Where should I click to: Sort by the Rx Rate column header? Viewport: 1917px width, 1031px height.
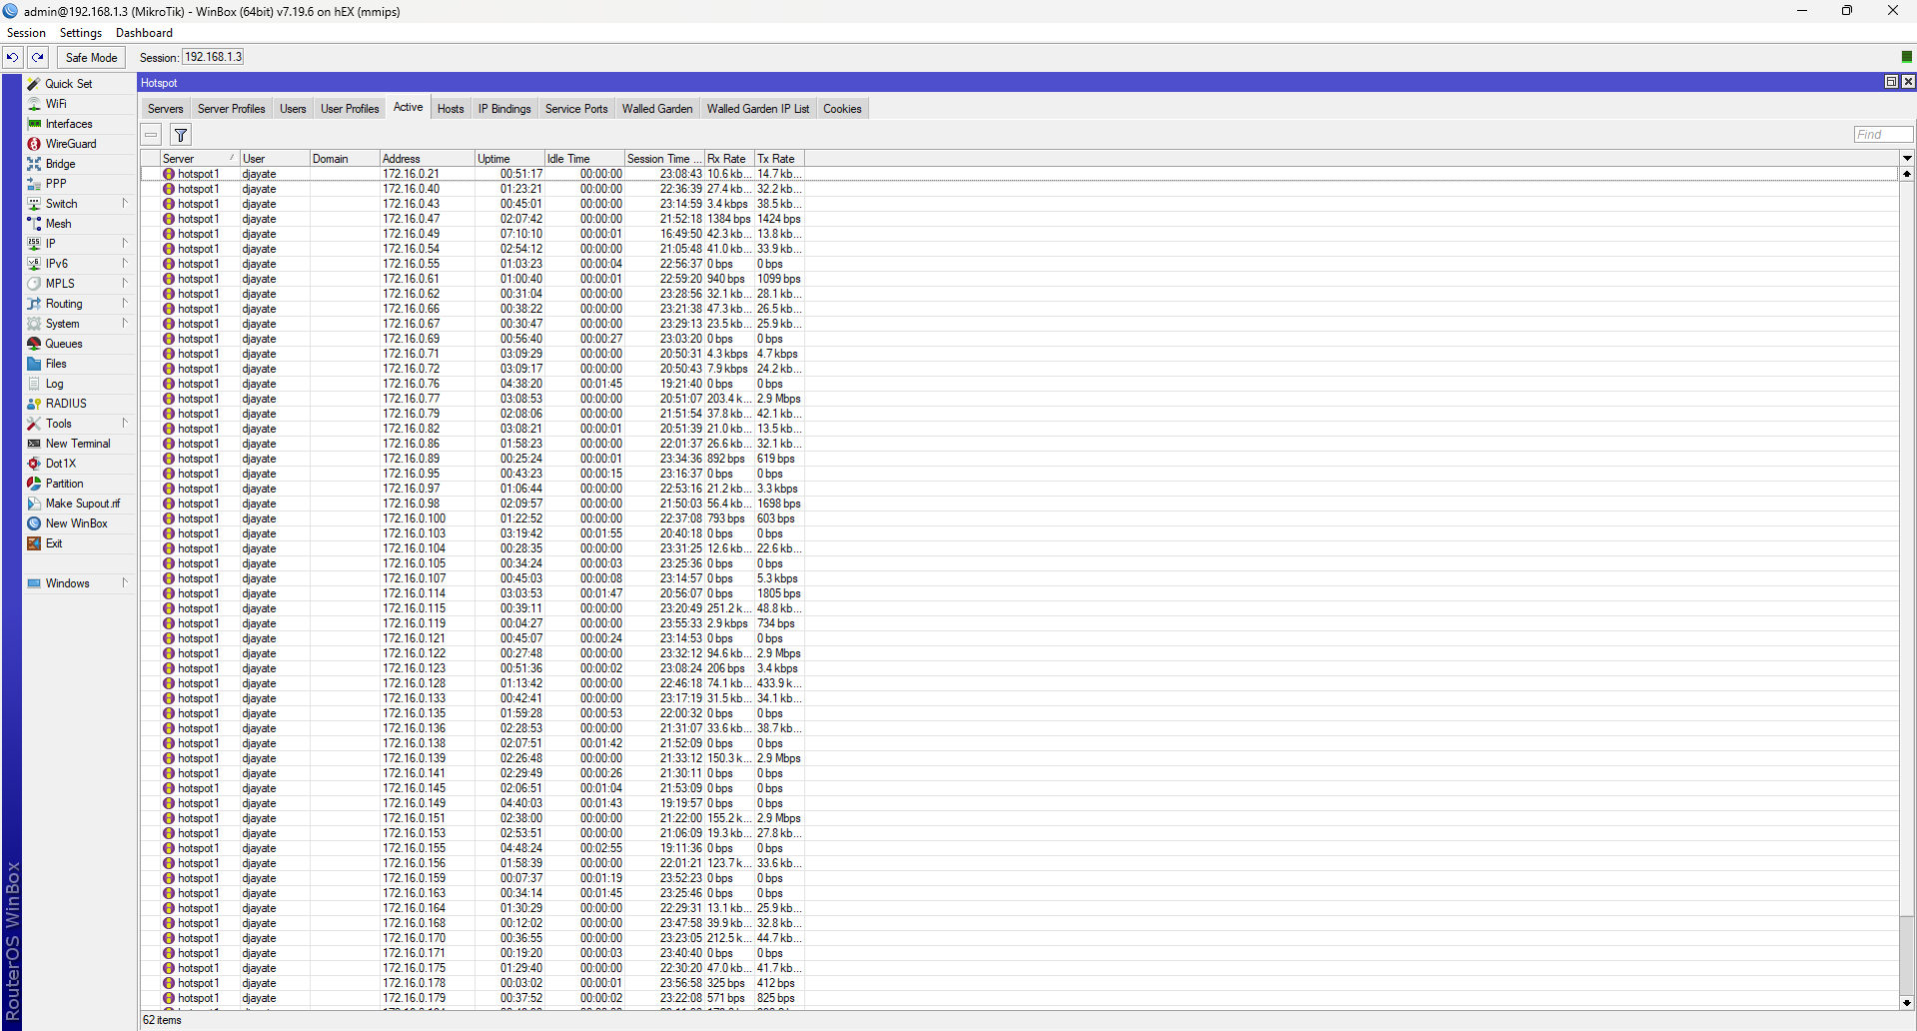click(729, 159)
